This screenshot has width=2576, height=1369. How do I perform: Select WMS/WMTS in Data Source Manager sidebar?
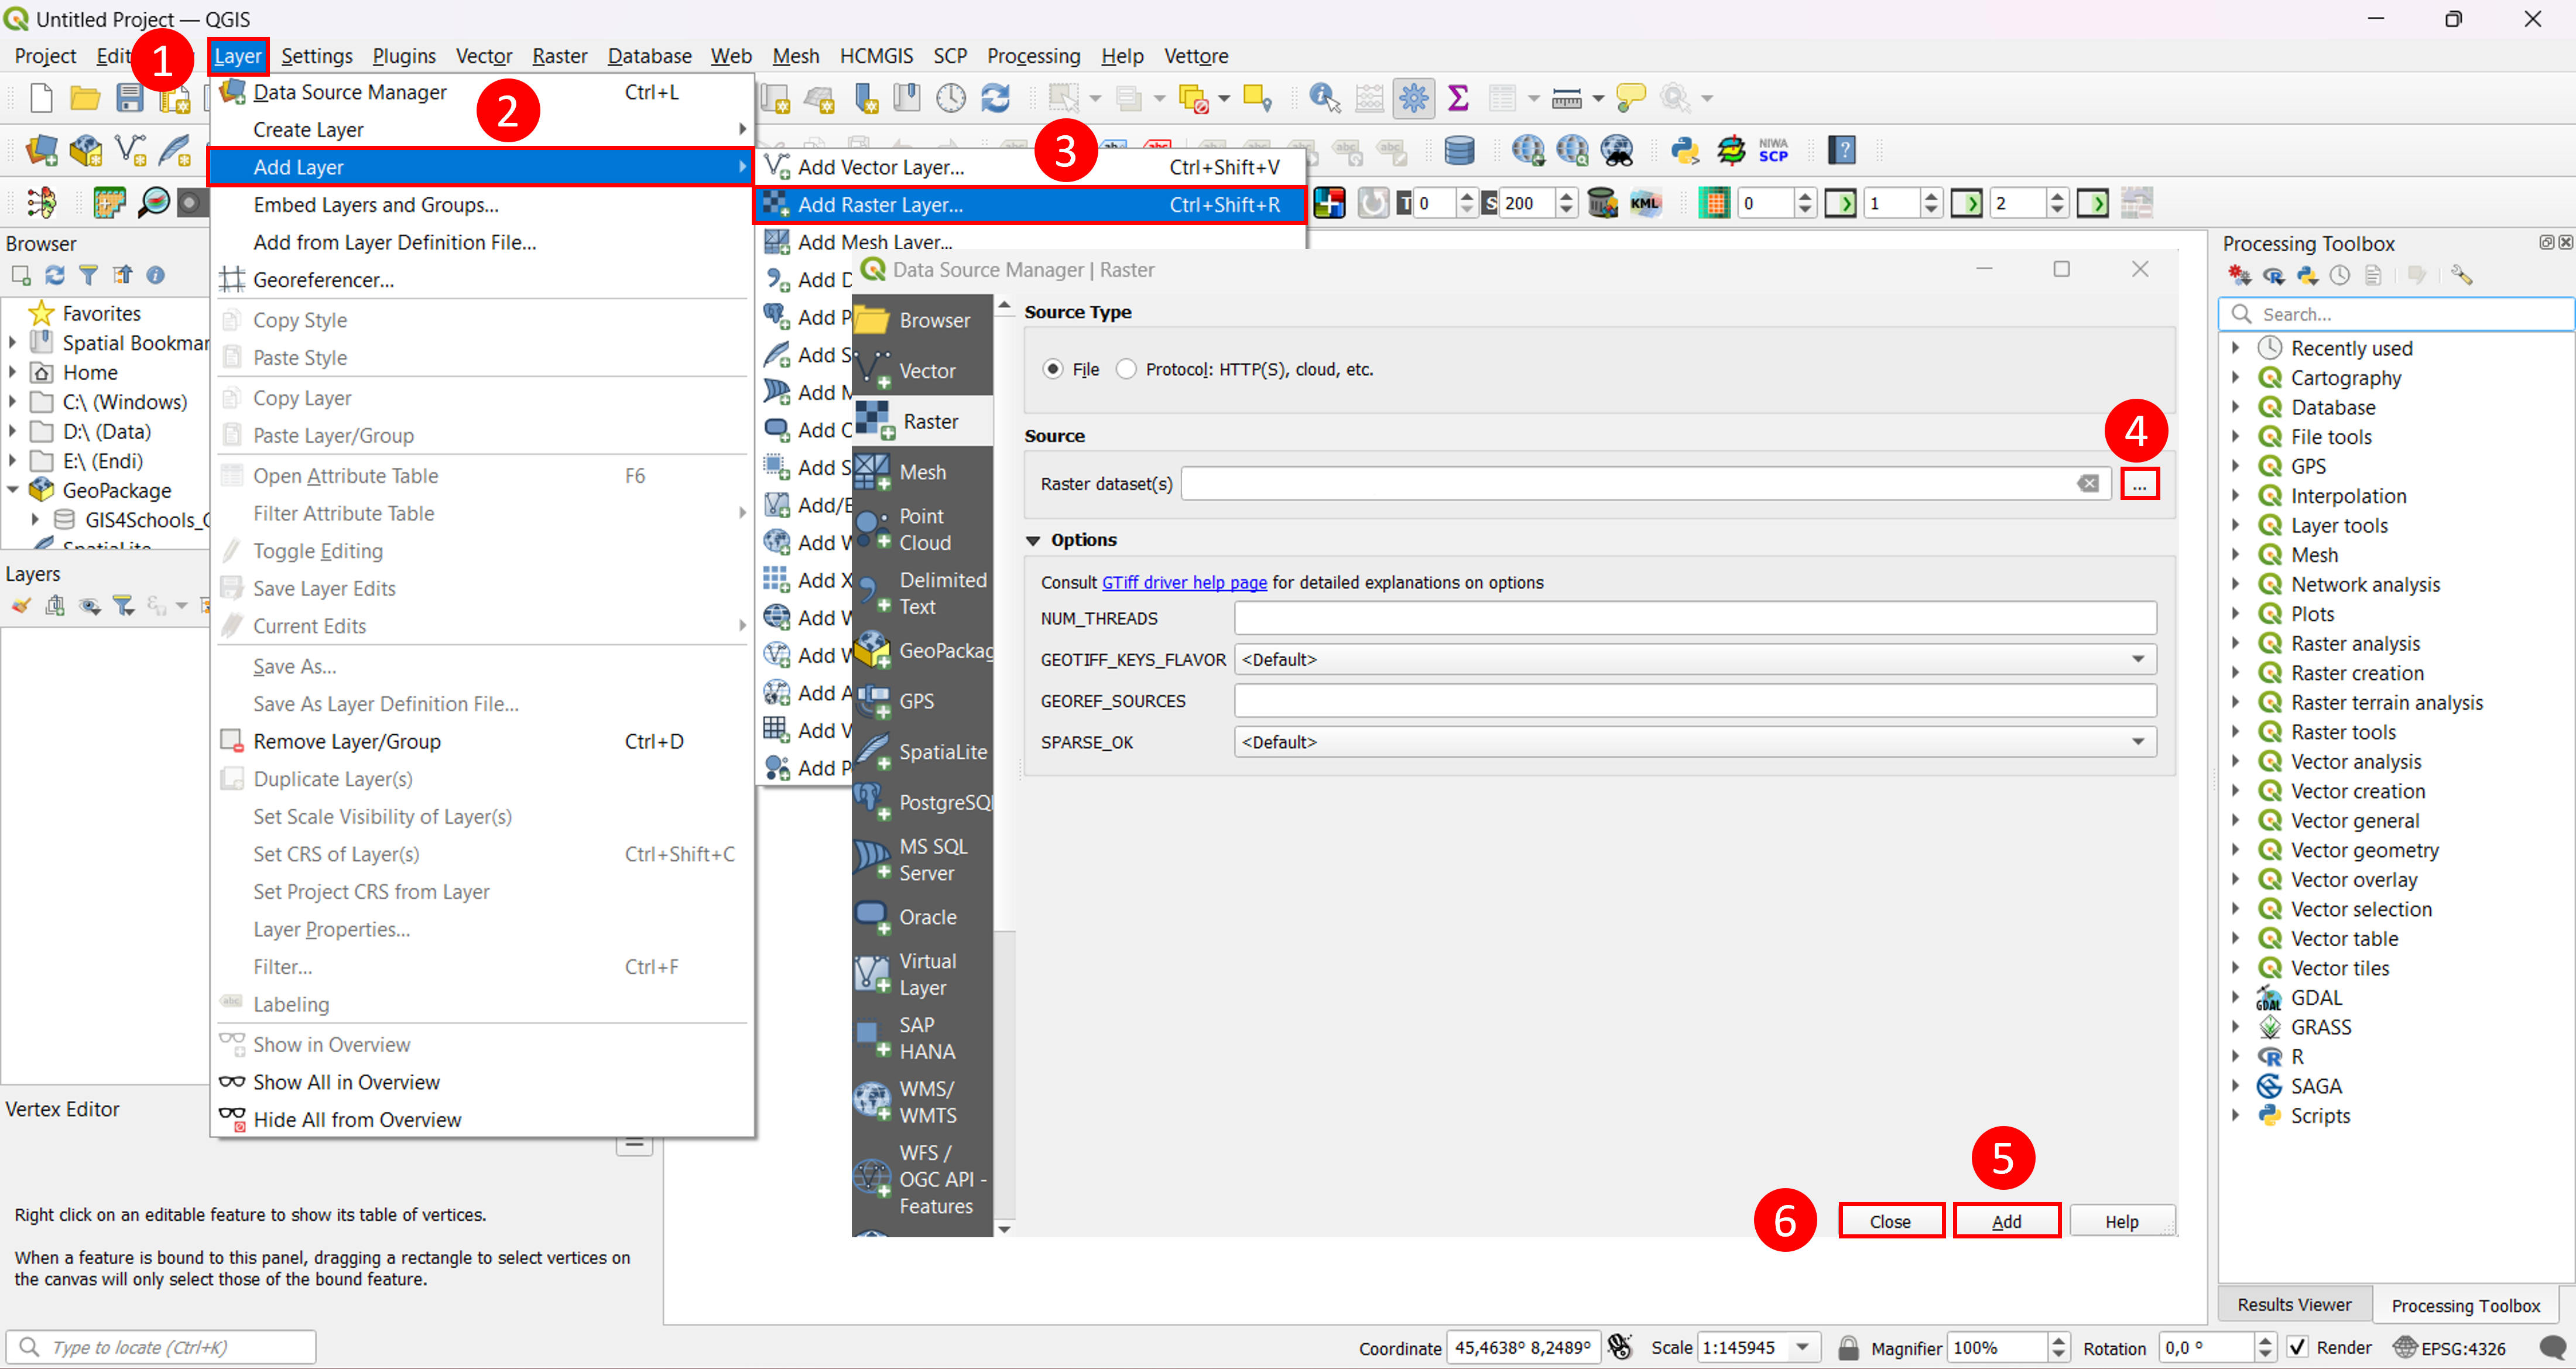923,1102
